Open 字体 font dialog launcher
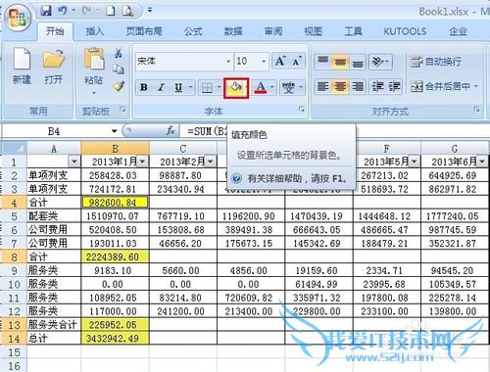This screenshot has width=490, height=372. (x=302, y=110)
